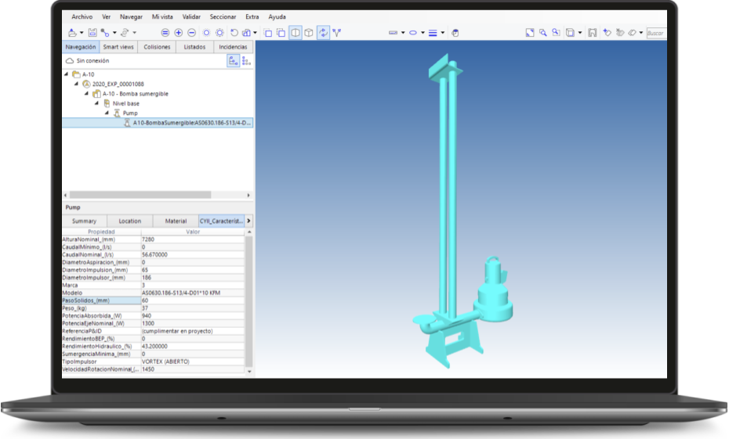
Task: Click the undo rotate arrow icon
Action: click(x=234, y=33)
